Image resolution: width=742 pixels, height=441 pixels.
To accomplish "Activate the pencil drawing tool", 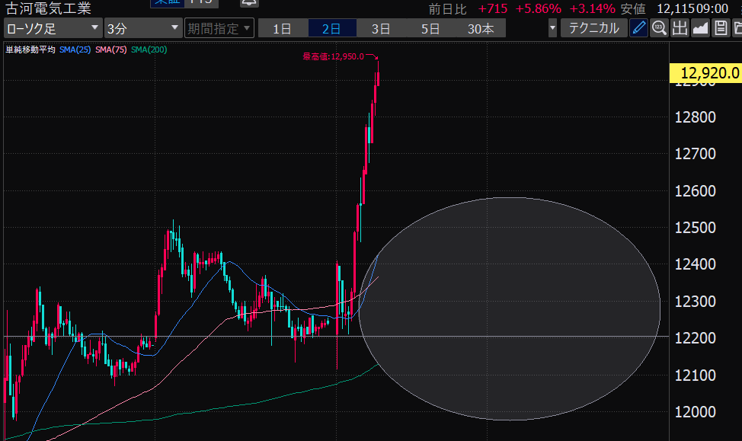I will (638, 29).
